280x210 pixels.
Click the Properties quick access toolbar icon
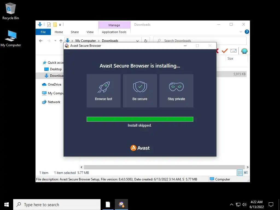tap(49, 25)
